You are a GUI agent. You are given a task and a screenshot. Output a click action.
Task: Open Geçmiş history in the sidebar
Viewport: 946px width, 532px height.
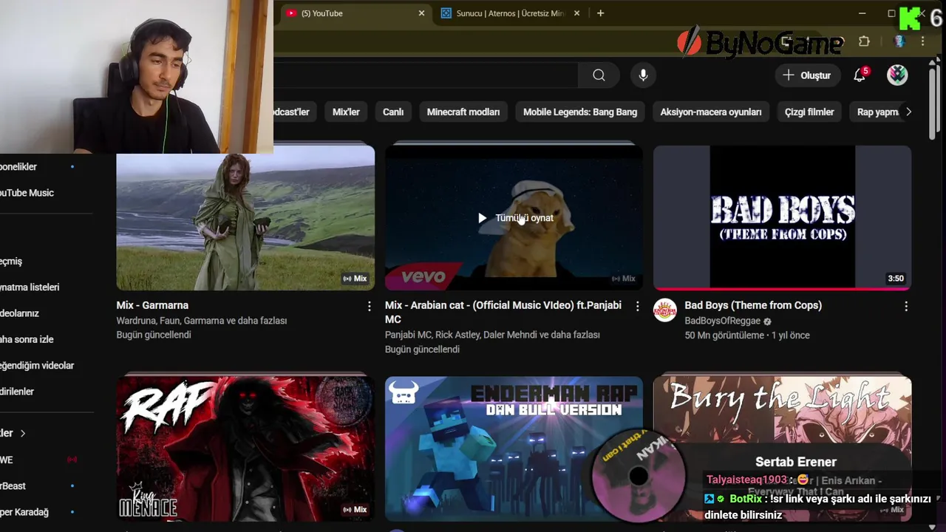[x=11, y=262]
